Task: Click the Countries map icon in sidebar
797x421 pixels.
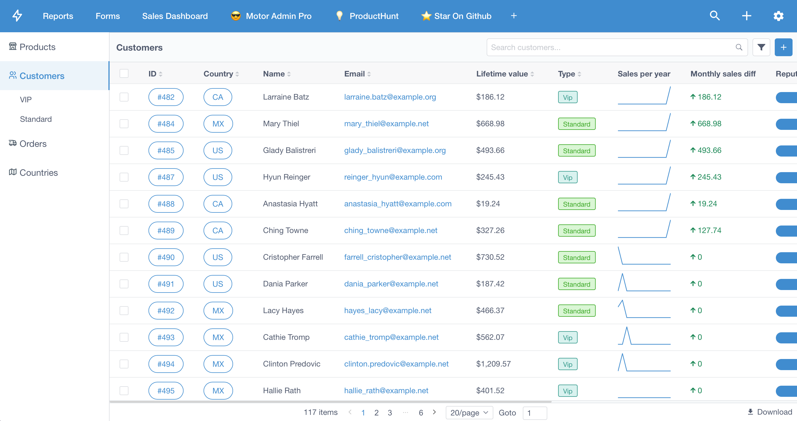Action: click(x=13, y=172)
